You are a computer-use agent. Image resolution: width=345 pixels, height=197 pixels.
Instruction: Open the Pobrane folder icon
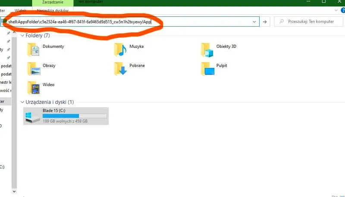click(120, 69)
